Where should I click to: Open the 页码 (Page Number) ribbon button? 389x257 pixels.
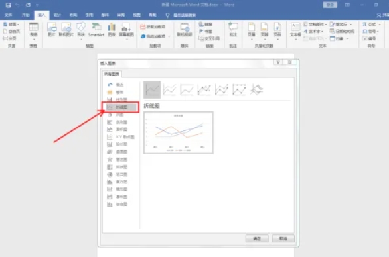pos(277,30)
